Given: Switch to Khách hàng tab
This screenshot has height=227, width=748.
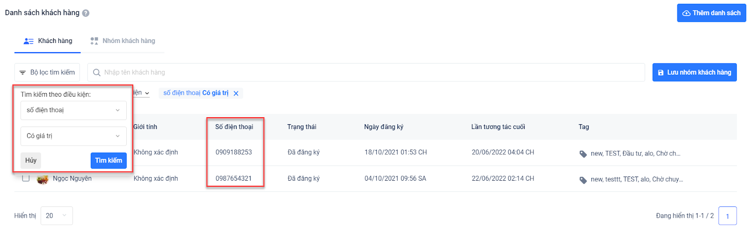Looking at the screenshot, I should click(x=48, y=41).
